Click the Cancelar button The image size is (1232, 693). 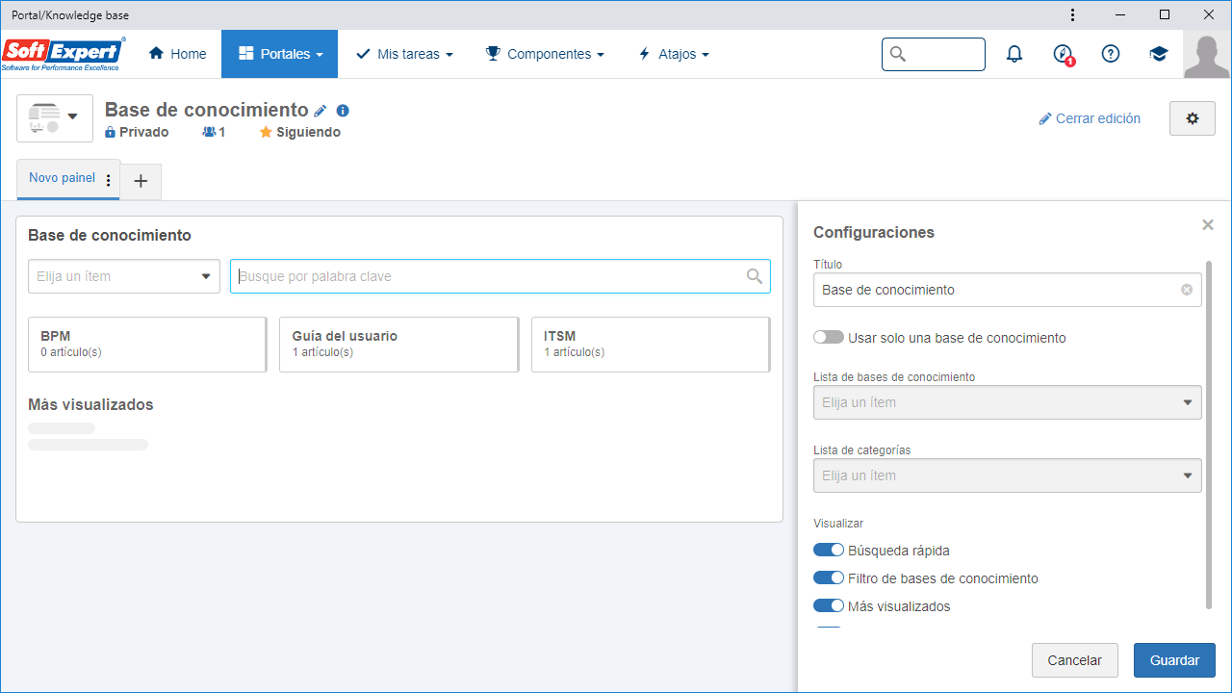pos(1074,660)
